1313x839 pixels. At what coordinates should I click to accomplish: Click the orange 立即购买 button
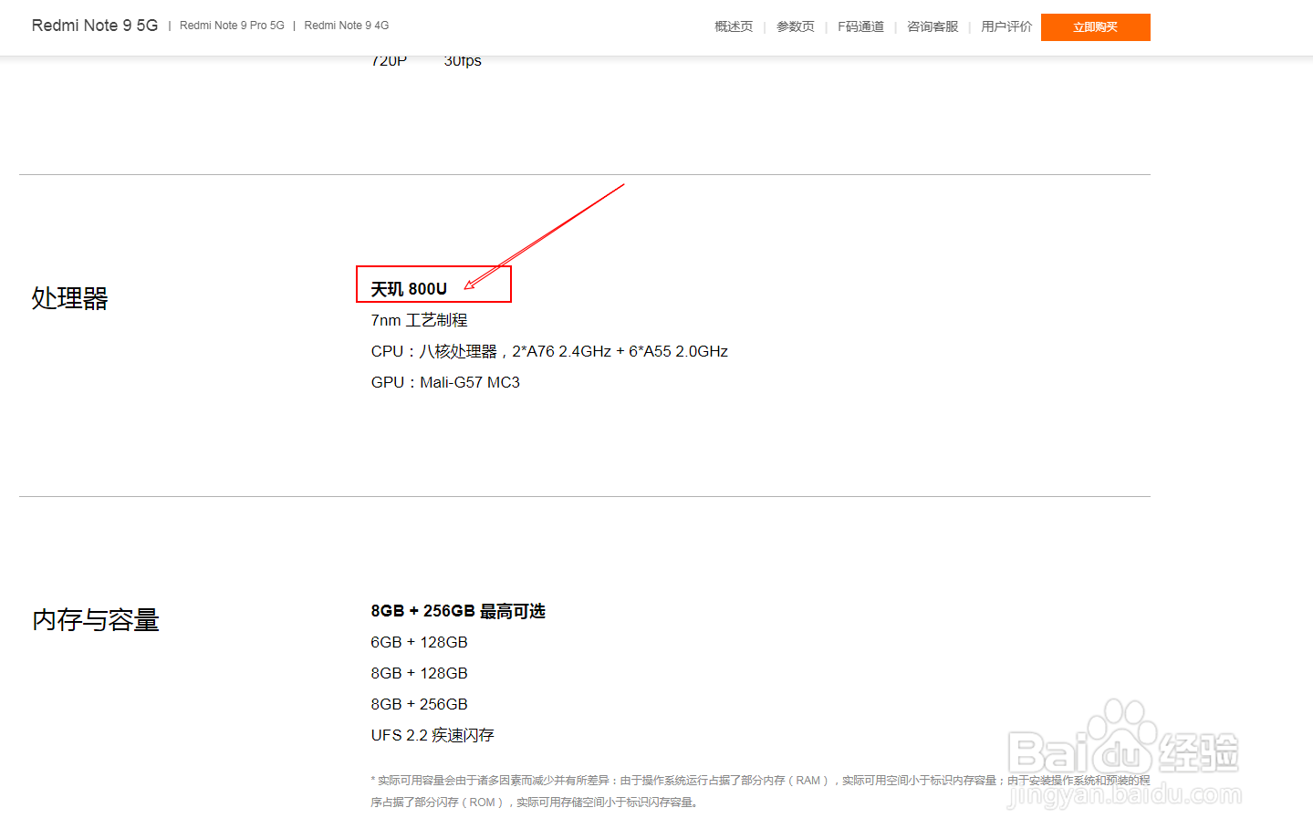(x=1095, y=27)
